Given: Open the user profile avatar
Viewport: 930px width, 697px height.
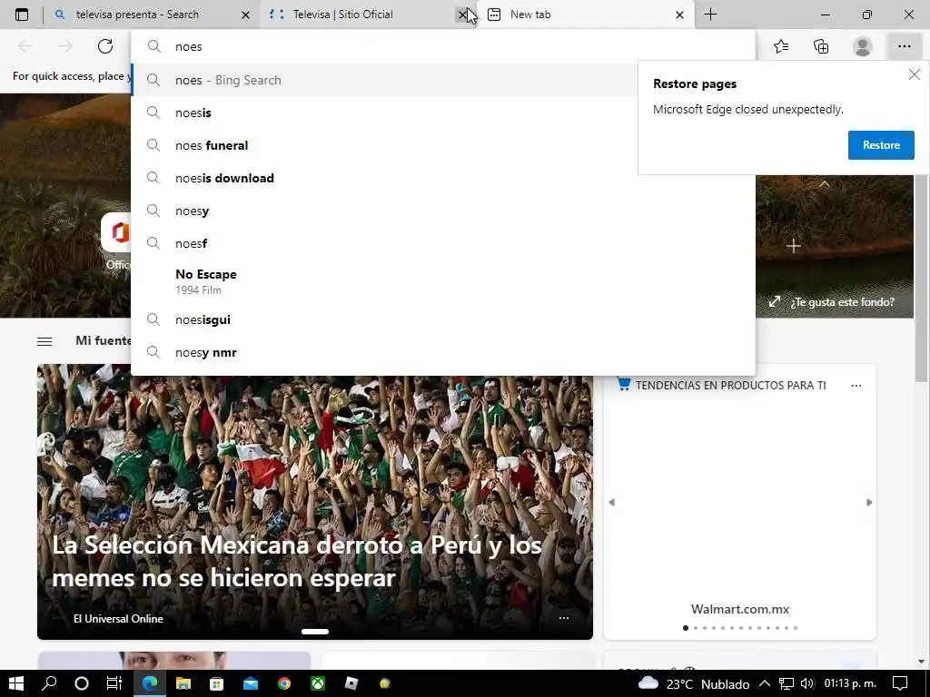Looking at the screenshot, I should [863, 46].
